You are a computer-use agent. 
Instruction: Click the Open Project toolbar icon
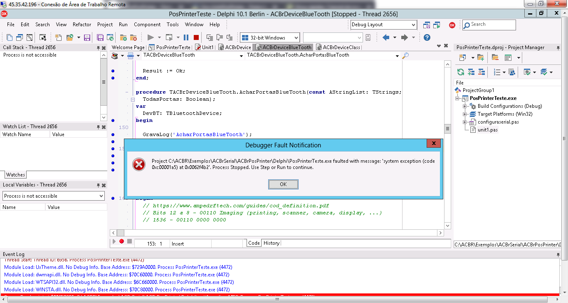(110, 37)
